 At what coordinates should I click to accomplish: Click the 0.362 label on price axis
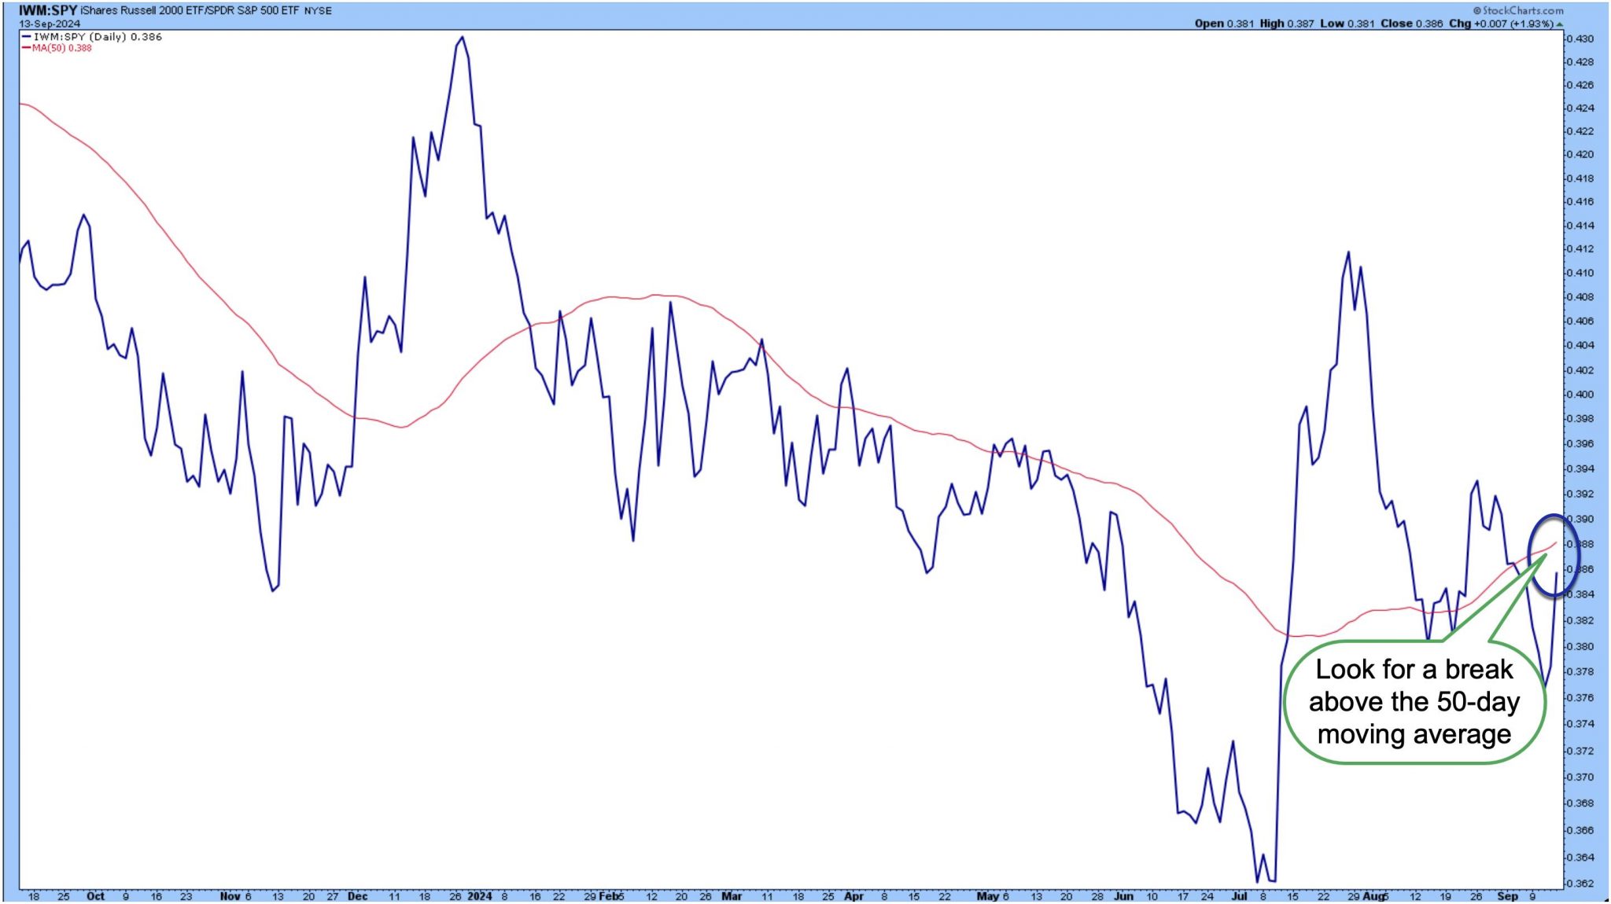pos(1580,884)
